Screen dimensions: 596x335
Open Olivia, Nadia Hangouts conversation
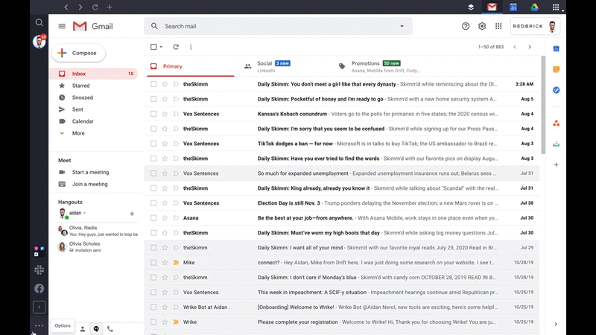98,231
